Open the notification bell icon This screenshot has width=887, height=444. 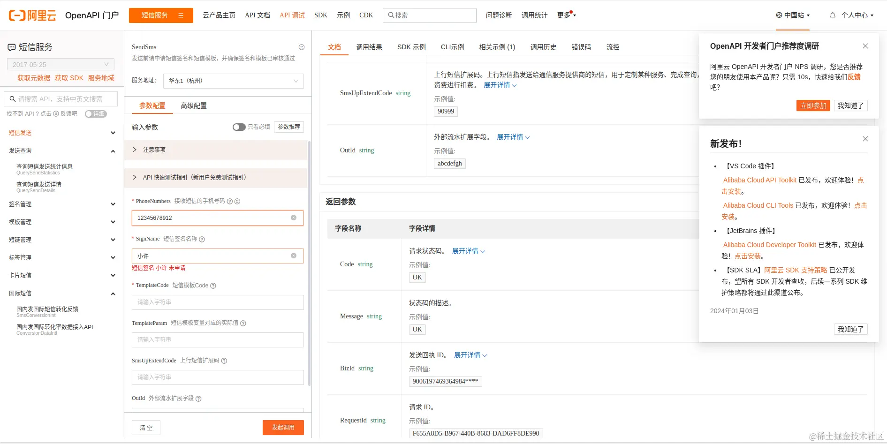[x=833, y=15]
